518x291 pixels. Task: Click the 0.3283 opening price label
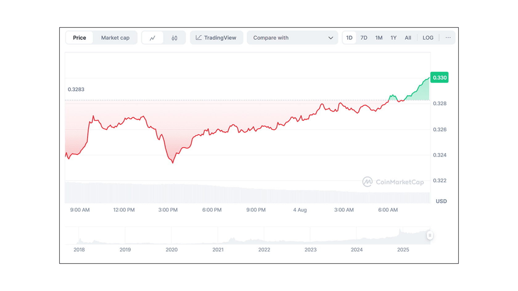[76, 89]
